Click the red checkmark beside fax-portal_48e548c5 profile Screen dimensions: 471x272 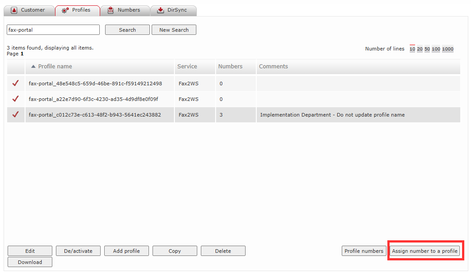pyautogui.click(x=16, y=83)
